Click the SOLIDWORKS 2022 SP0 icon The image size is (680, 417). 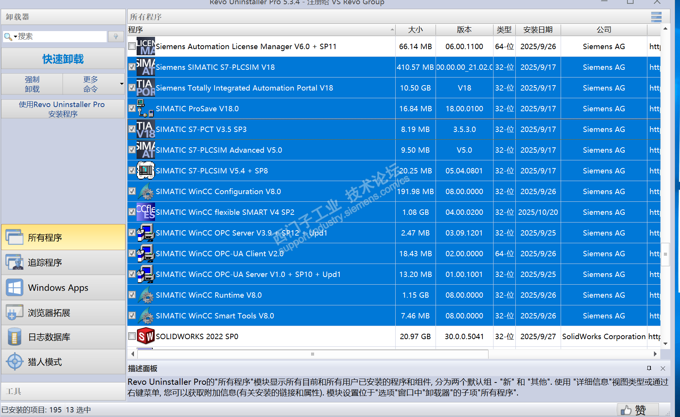(x=146, y=336)
